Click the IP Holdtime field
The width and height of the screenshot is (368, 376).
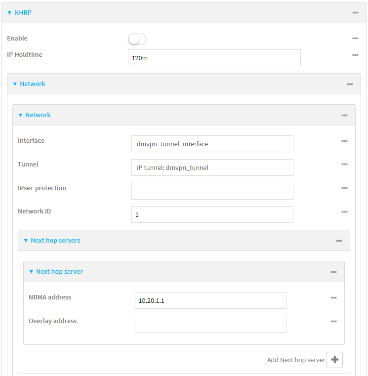point(214,58)
